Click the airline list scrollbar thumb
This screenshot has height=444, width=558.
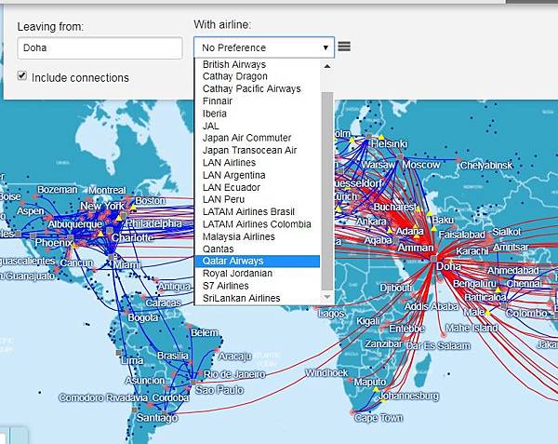point(327,191)
